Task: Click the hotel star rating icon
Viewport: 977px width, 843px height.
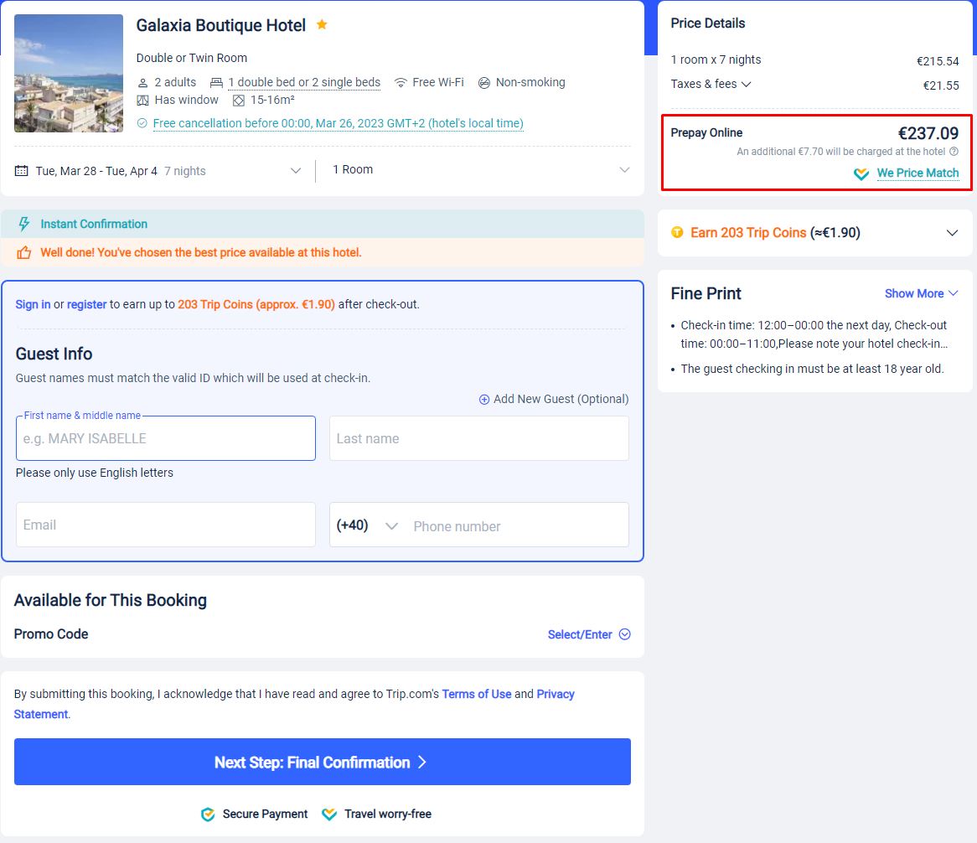Action: 322,25
